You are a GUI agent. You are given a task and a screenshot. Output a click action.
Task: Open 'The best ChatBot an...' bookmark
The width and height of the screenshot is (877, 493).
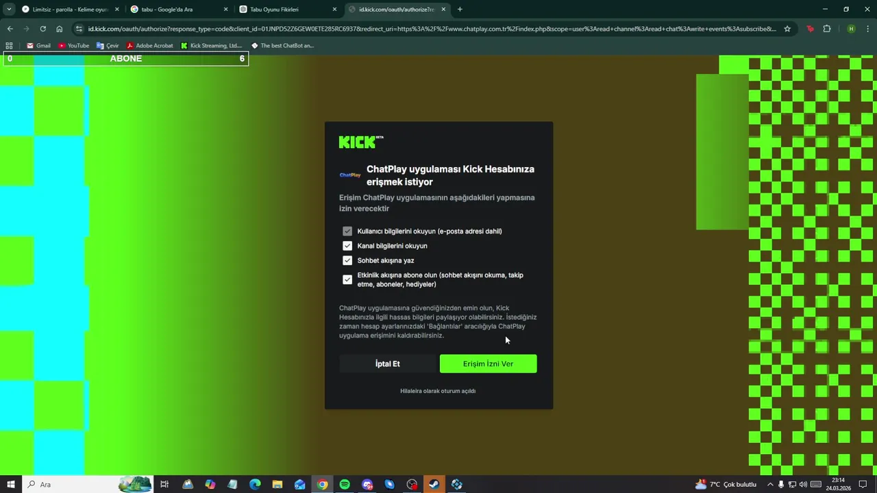click(282, 46)
